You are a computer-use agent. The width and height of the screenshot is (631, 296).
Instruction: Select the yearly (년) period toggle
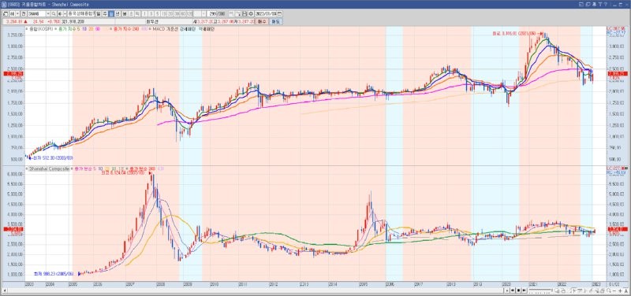tap(117, 13)
